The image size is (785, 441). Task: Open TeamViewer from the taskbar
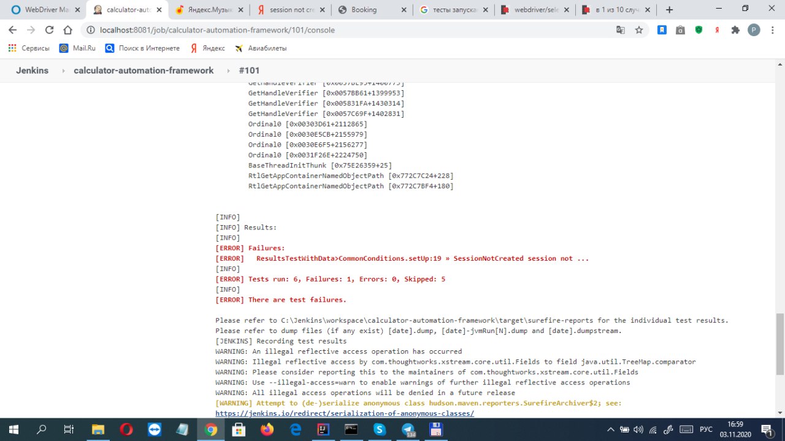155,430
